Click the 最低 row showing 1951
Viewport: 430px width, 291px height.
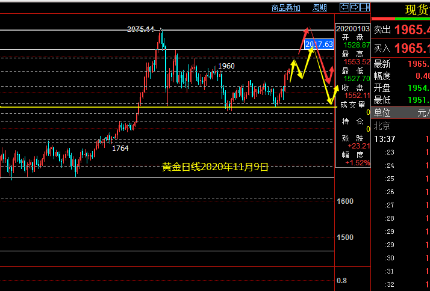[400, 100]
